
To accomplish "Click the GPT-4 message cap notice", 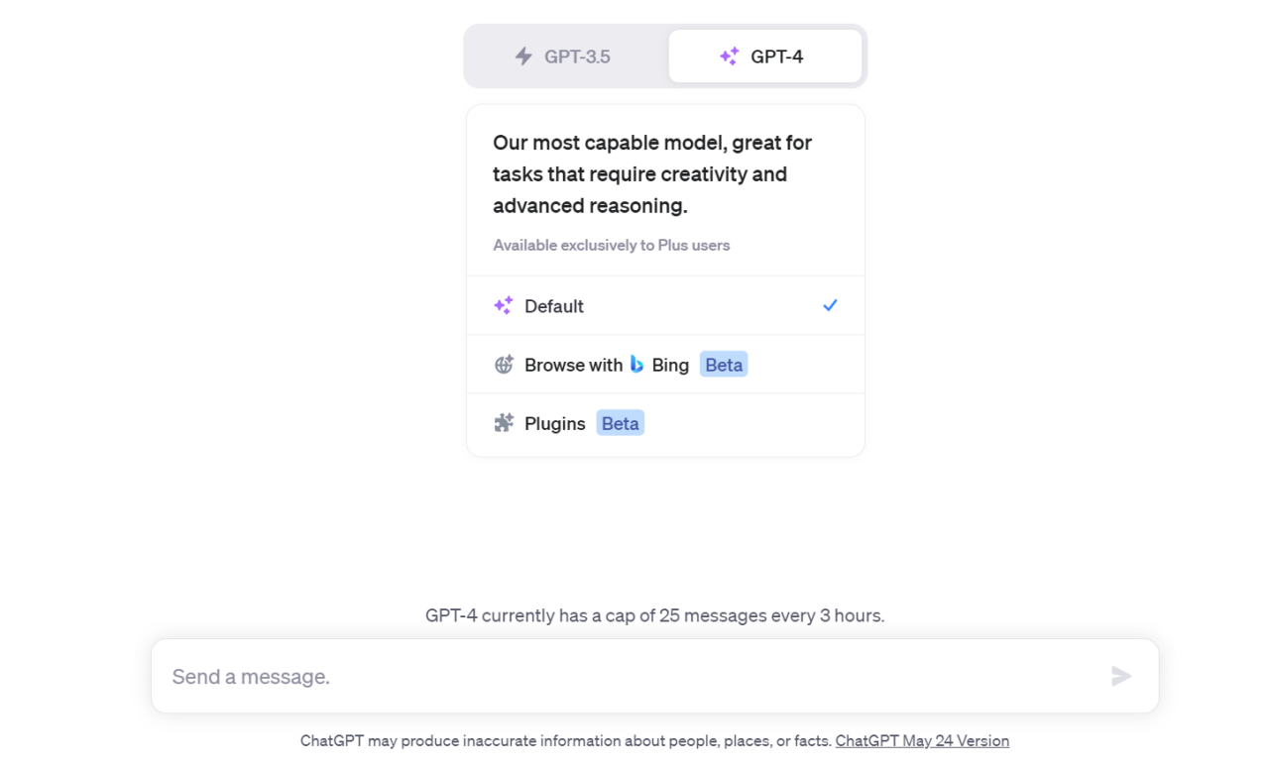I will [654, 615].
